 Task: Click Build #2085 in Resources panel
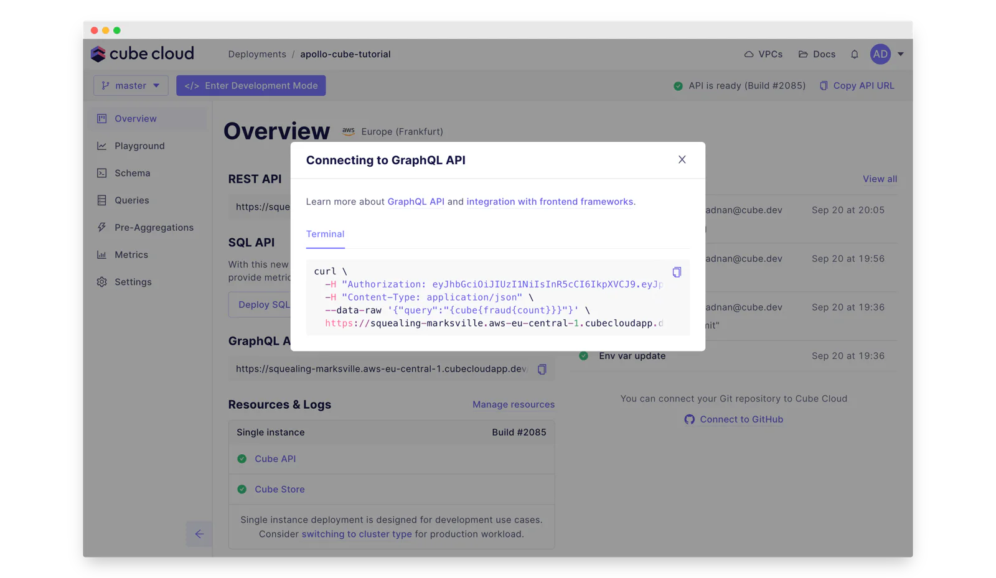519,432
